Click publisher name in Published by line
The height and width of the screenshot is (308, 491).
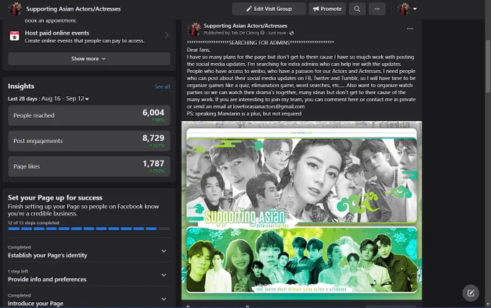[245, 33]
